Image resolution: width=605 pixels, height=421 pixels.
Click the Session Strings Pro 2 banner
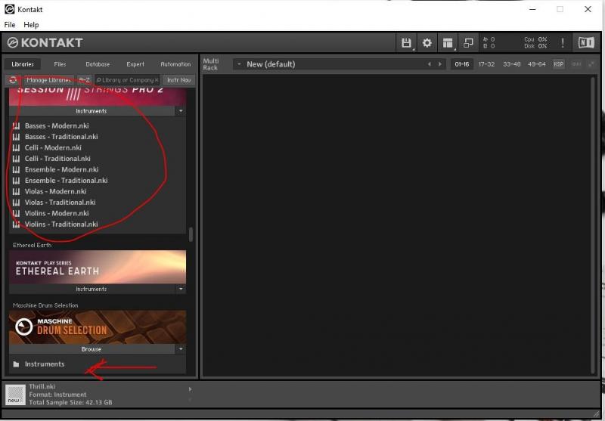point(98,97)
